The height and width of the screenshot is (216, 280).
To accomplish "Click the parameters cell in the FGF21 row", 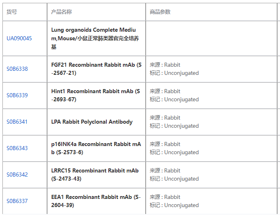I will [174, 69].
